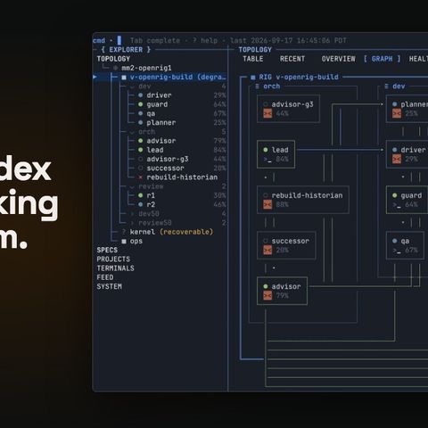Screen dimensions: 428x428
Task: Click green status dot in lead graph node
Action: 266,150
